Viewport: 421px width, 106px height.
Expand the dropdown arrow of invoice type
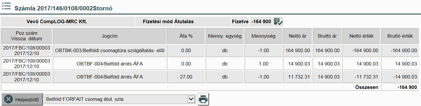pos(191,99)
